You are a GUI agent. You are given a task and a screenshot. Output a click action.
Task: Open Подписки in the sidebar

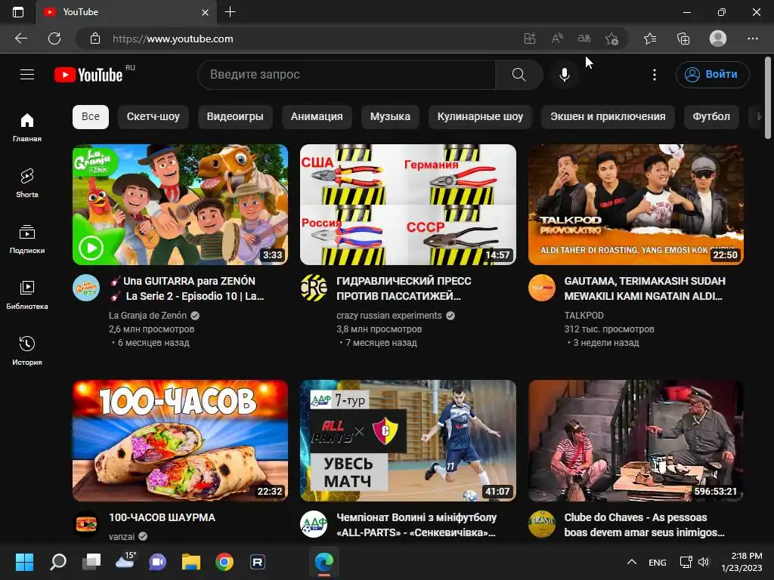27,239
